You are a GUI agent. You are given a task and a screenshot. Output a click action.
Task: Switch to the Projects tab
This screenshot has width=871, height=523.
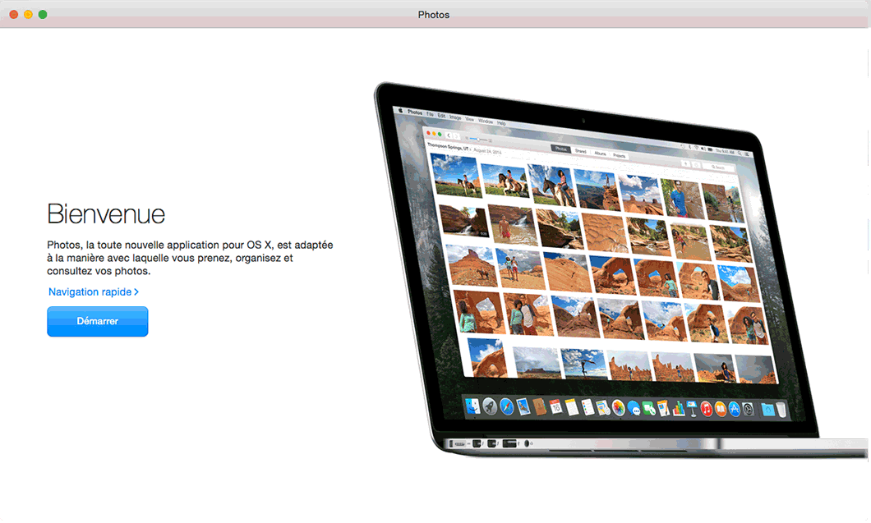click(620, 155)
